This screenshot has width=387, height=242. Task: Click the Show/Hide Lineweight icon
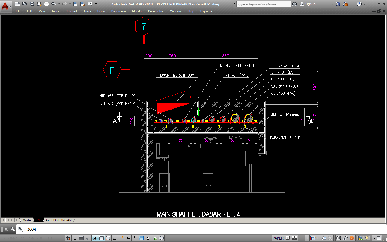(135, 238)
